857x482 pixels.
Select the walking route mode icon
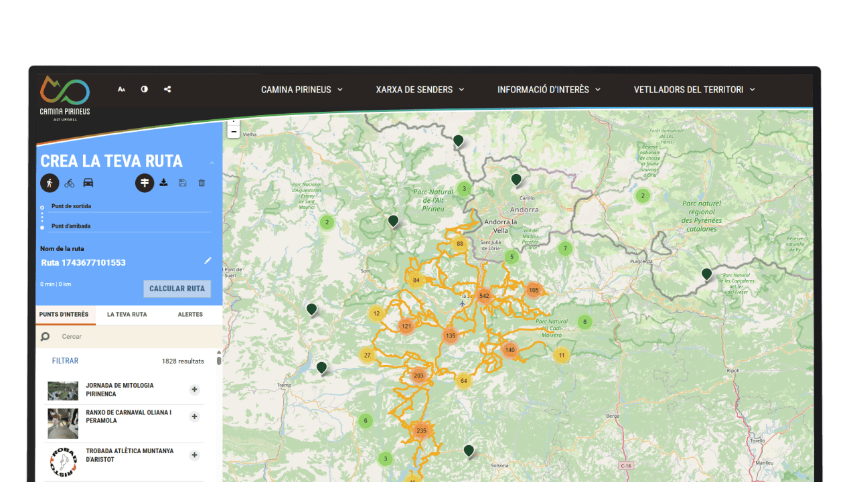coord(50,183)
